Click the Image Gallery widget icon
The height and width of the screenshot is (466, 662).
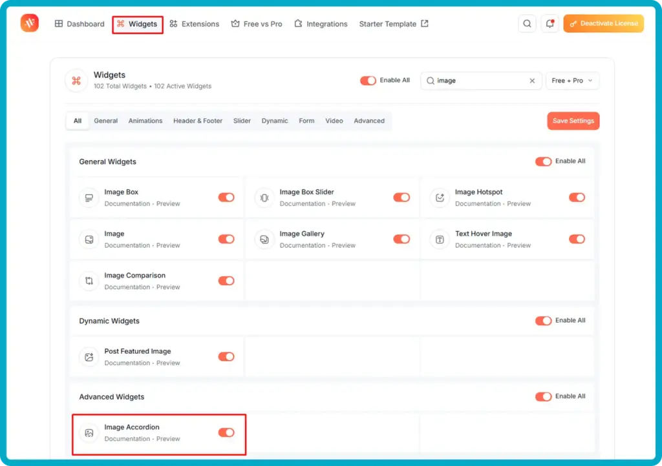coord(264,239)
